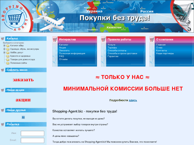194x145 pixels.
Task: Open Товары для дома и сада category
Action: coord(22,60)
